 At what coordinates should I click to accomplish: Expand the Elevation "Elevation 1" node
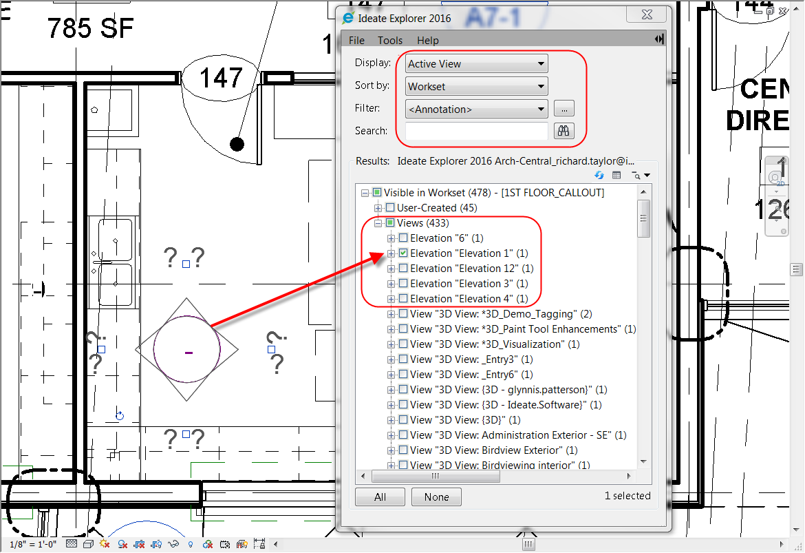point(391,253)
